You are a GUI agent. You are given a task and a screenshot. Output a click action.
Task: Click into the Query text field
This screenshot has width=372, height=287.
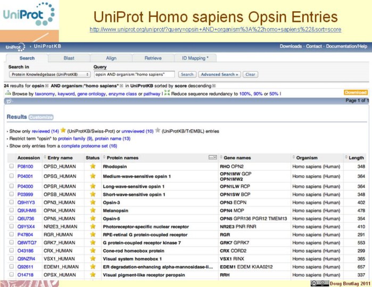coord(135,74)
